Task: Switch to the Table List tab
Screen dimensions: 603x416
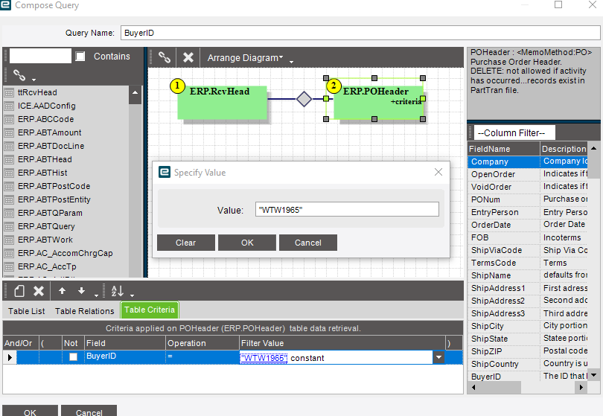Action: [x=27, y=311]
